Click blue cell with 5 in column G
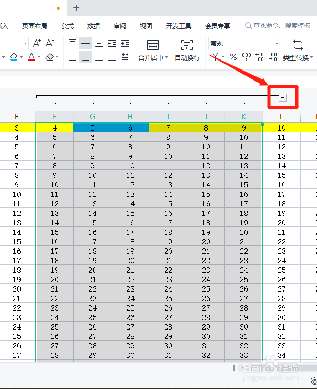Viewport: 317px width, 389px height. 93,128
